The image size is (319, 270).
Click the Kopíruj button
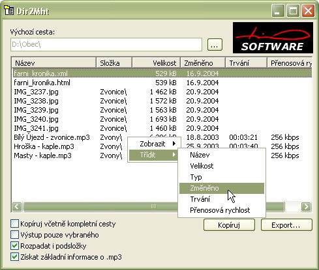(x=229, y=225)
